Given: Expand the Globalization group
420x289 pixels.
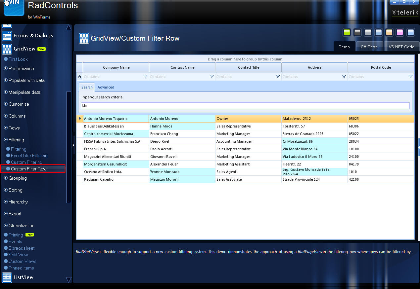Looking at the screenshot, I should [6, 226].
